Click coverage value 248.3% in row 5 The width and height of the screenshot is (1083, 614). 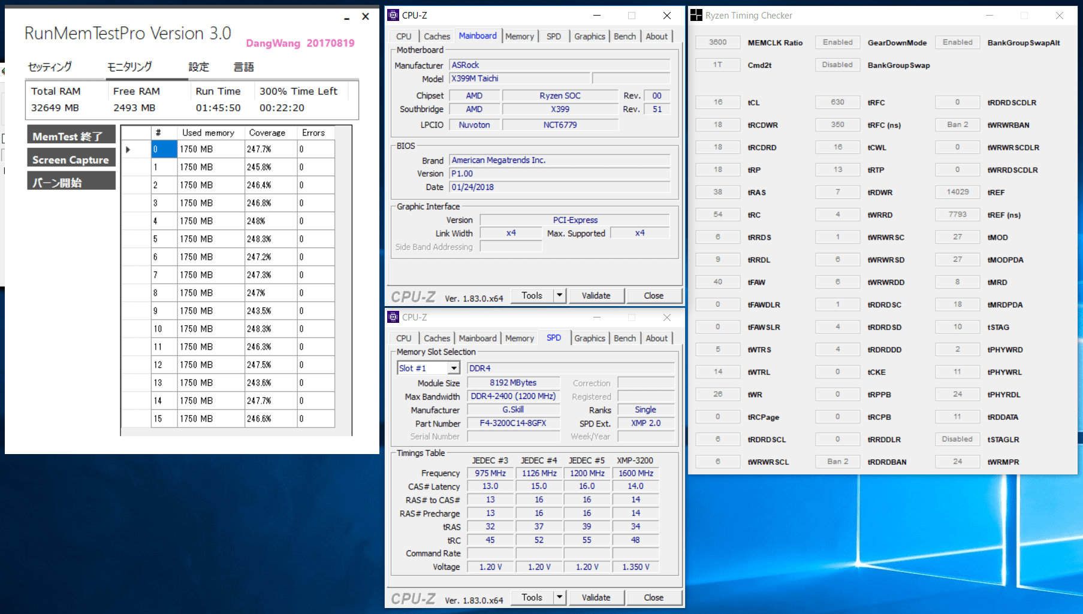(x=271, y=239)
